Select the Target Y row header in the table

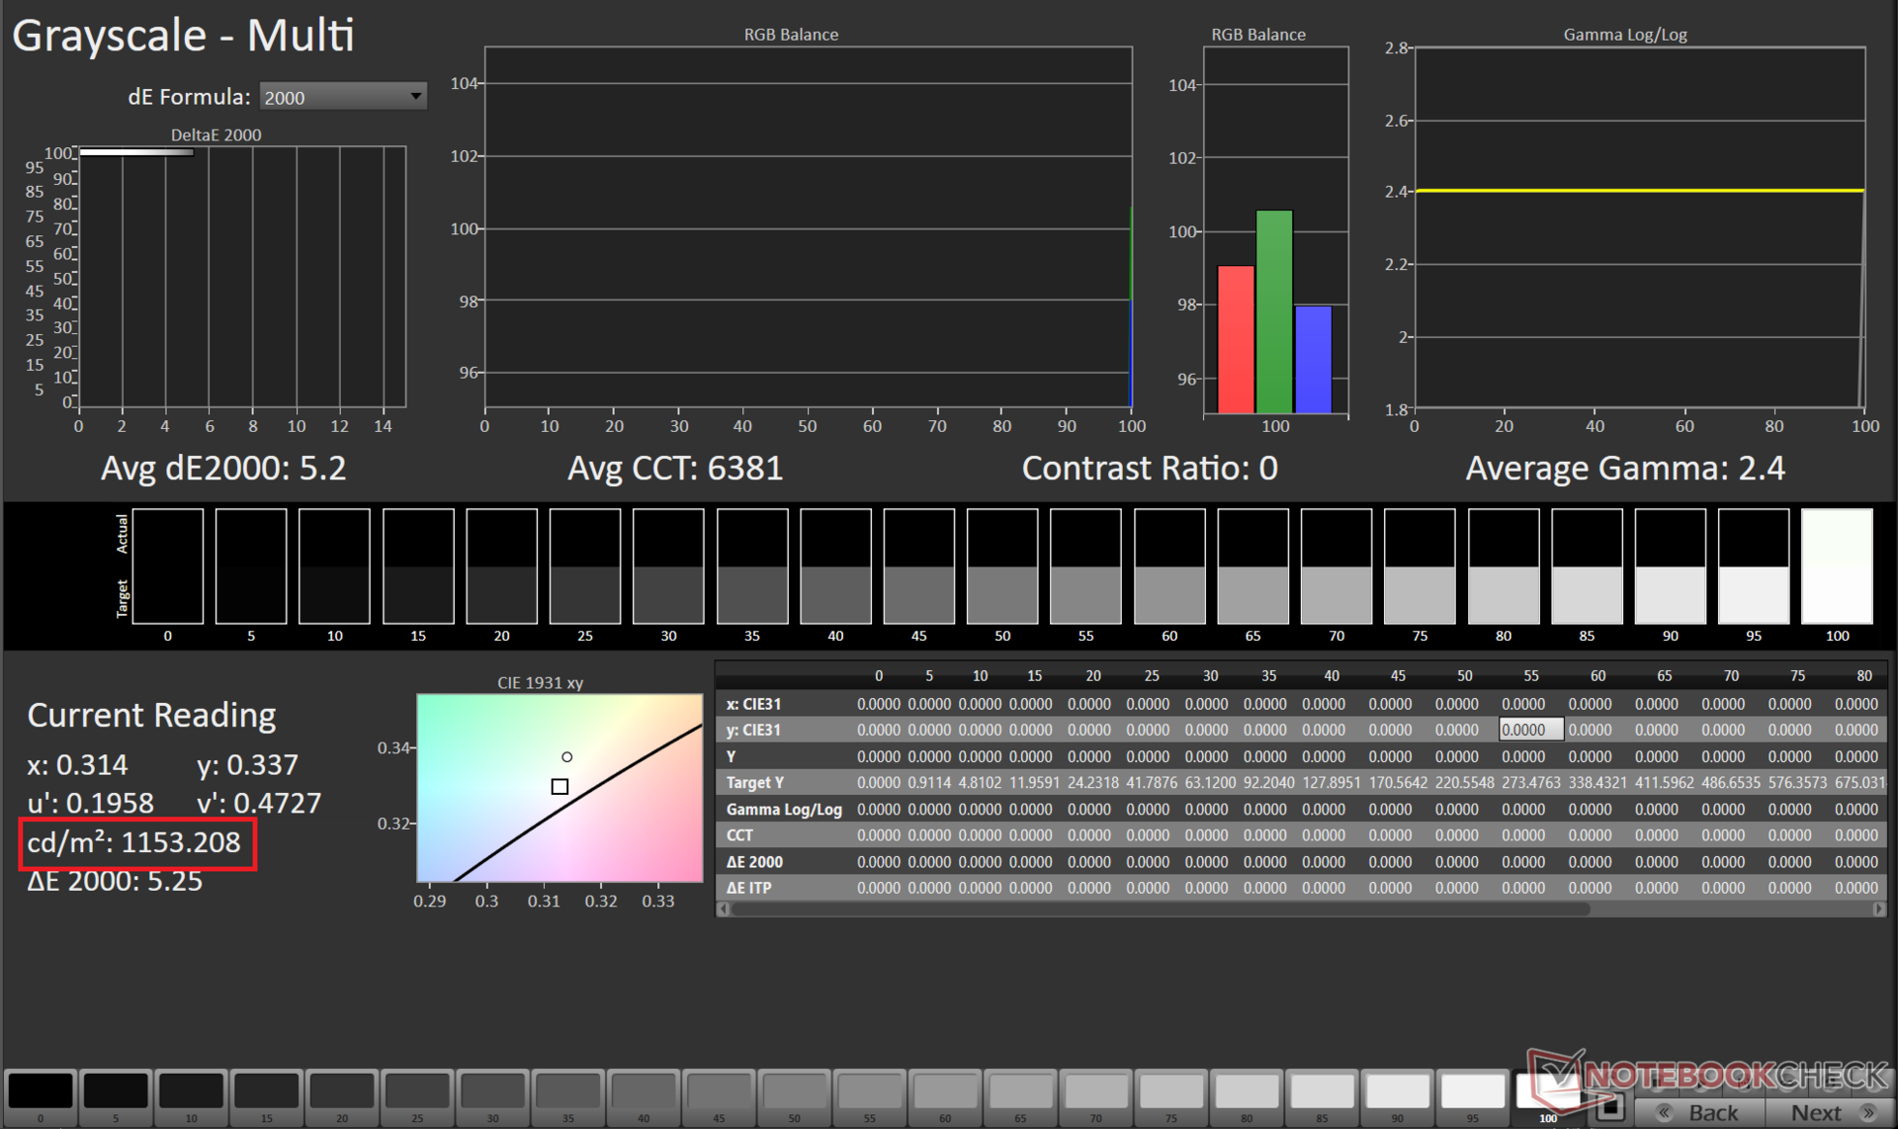click(x=755, y=782)
